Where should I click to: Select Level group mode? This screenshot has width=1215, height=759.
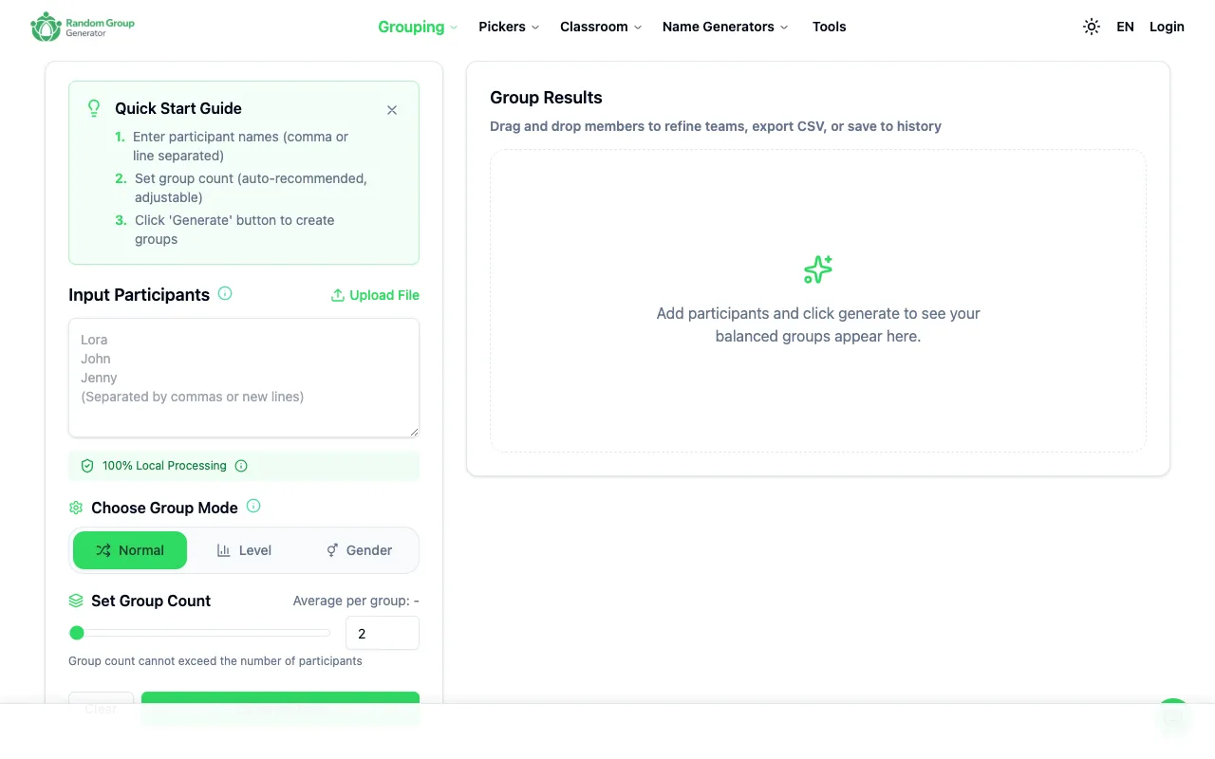point(244,550)
